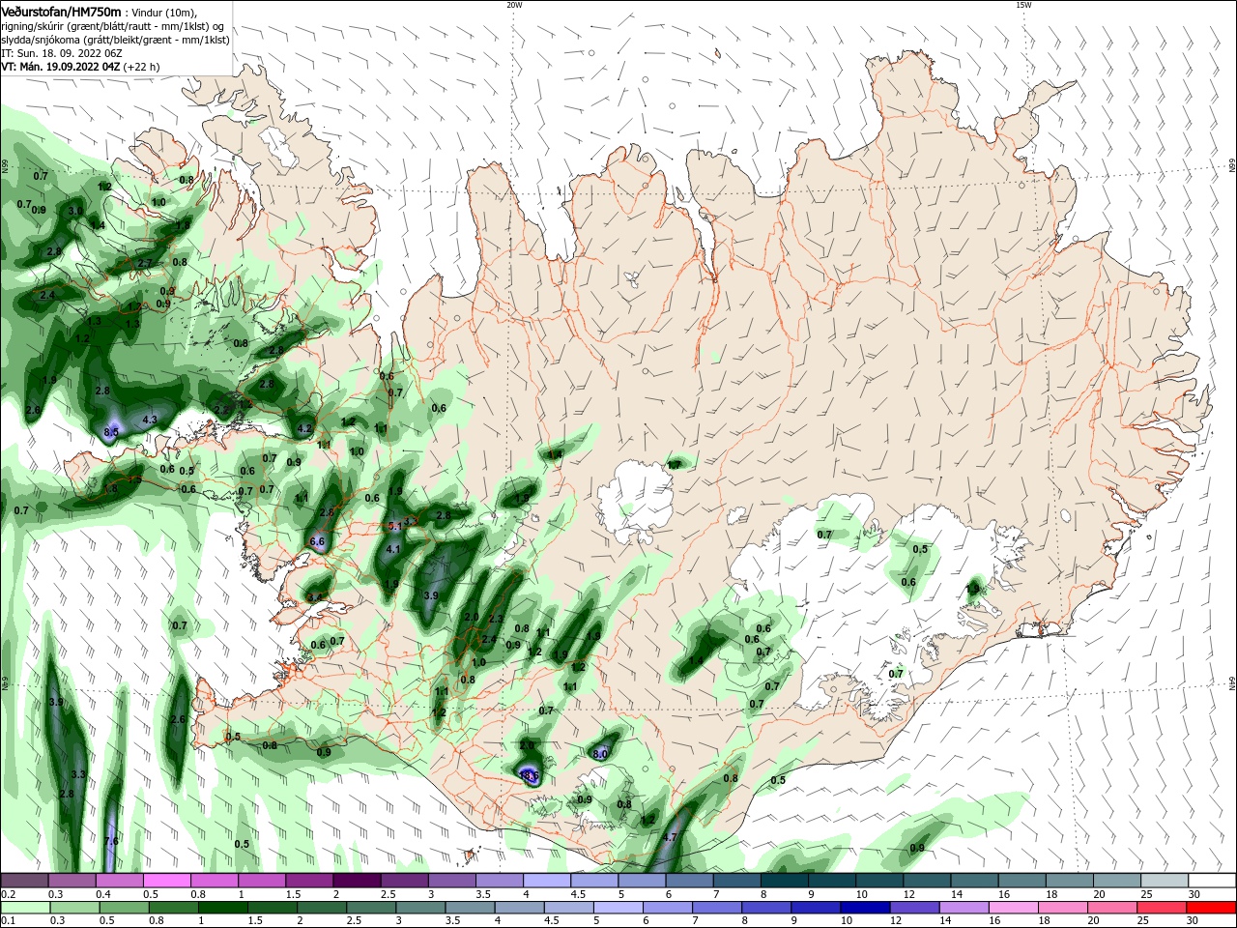Pick the bright red lower legend swatch after 30
Viewport: 1237px width, 928px height.
point(1212,908)
